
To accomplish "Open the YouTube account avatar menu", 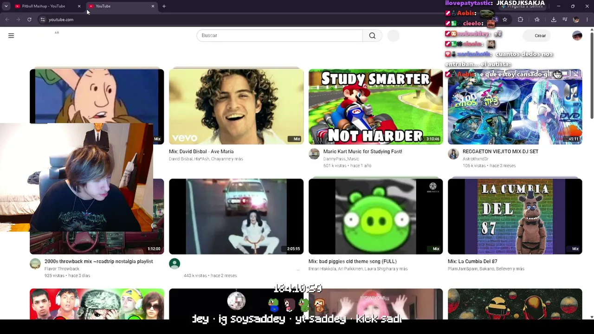I will tap(577, 36).
